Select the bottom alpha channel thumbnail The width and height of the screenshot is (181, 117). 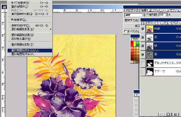point(150,72)
